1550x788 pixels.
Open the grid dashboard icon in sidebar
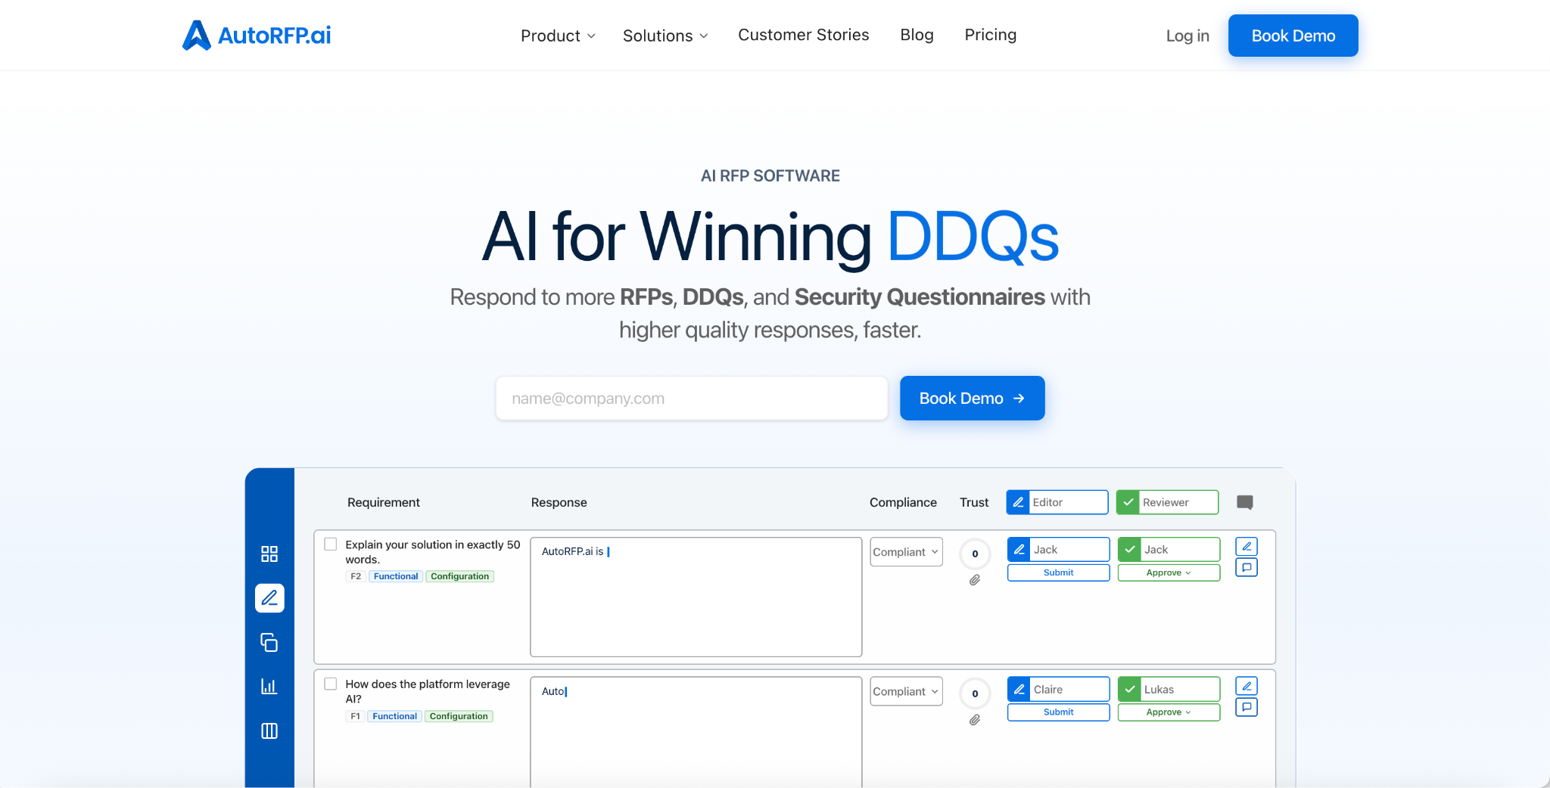pos(269,554)
